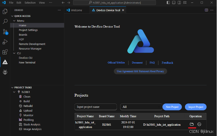Viewport: 217px width, 136px height.
Task: Collapse the PROJECT TASKS section
Action: pyautogui.click(x=12, y=88)
